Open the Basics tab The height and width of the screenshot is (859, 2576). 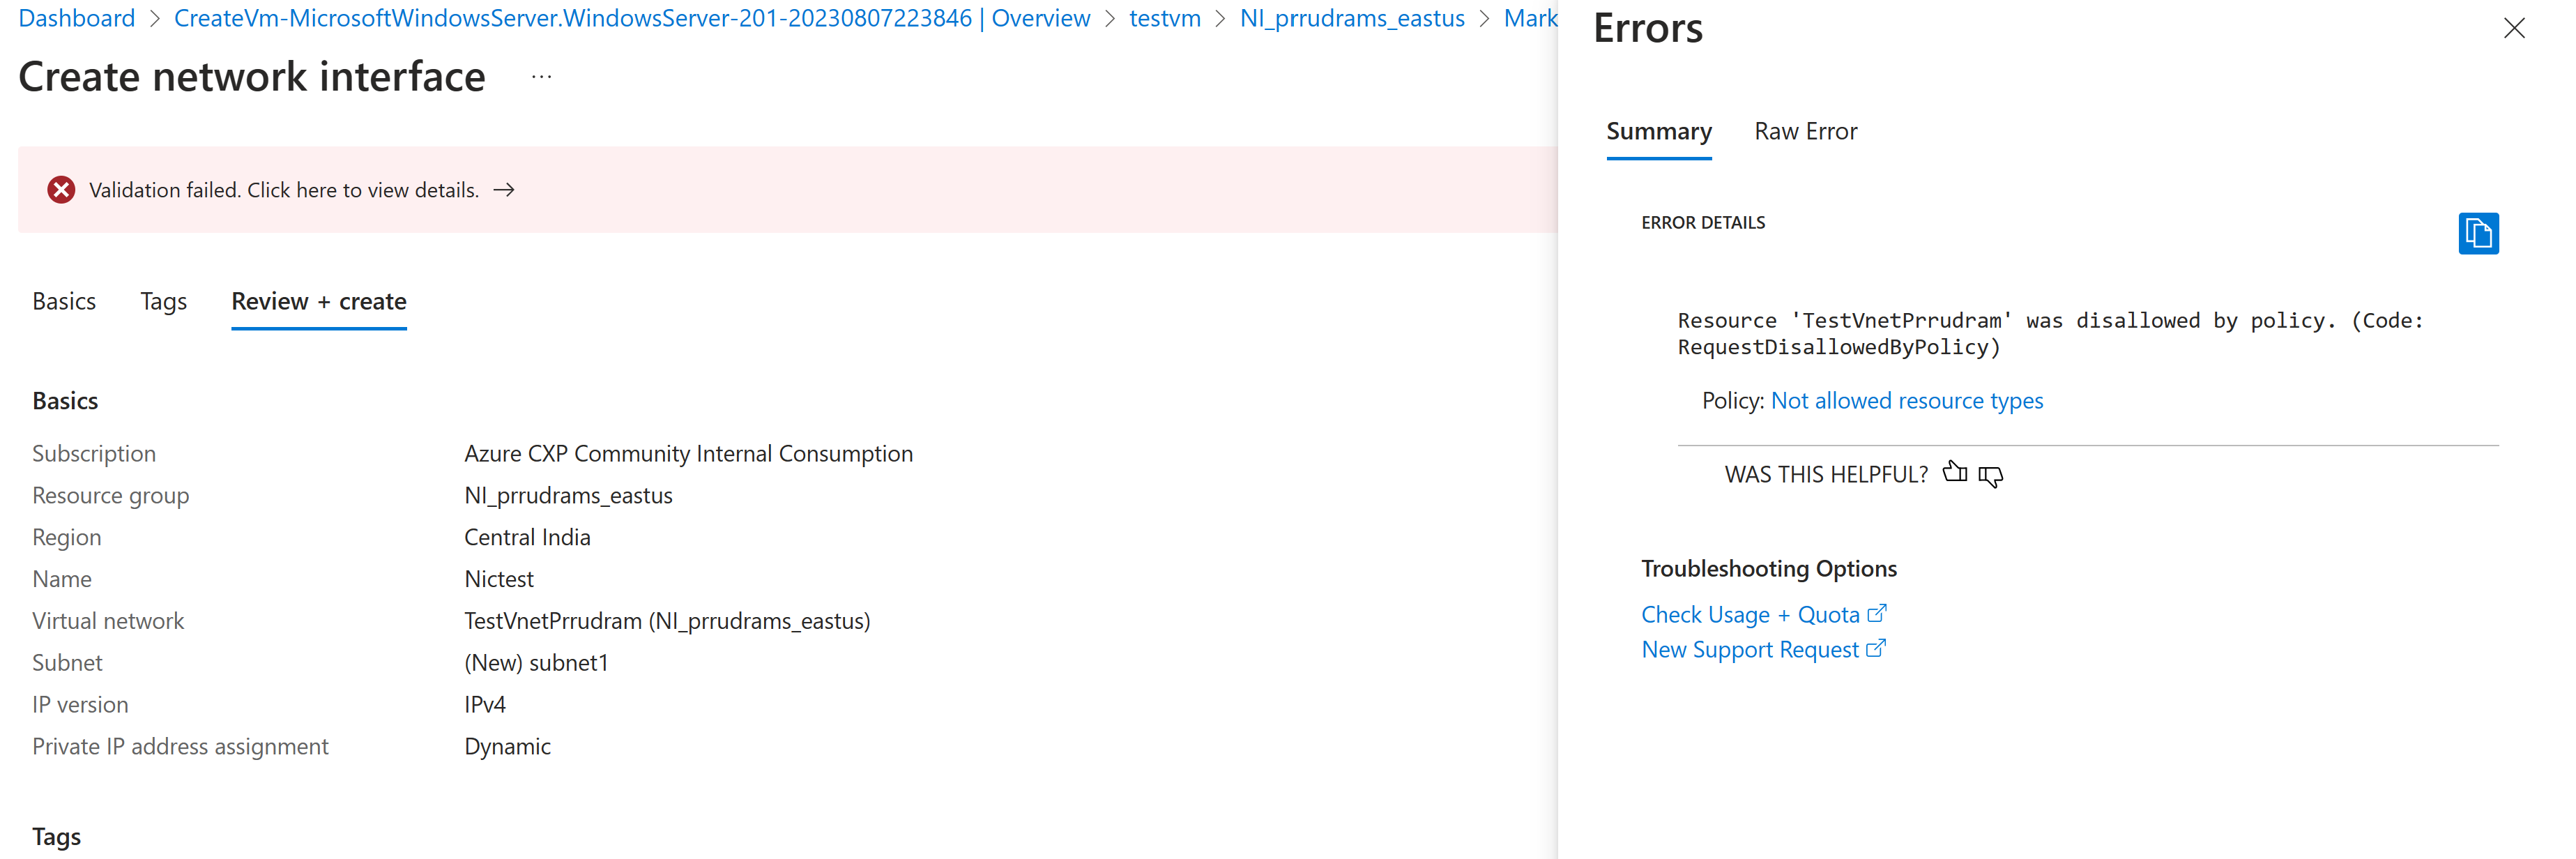click(x=64, y=301)
